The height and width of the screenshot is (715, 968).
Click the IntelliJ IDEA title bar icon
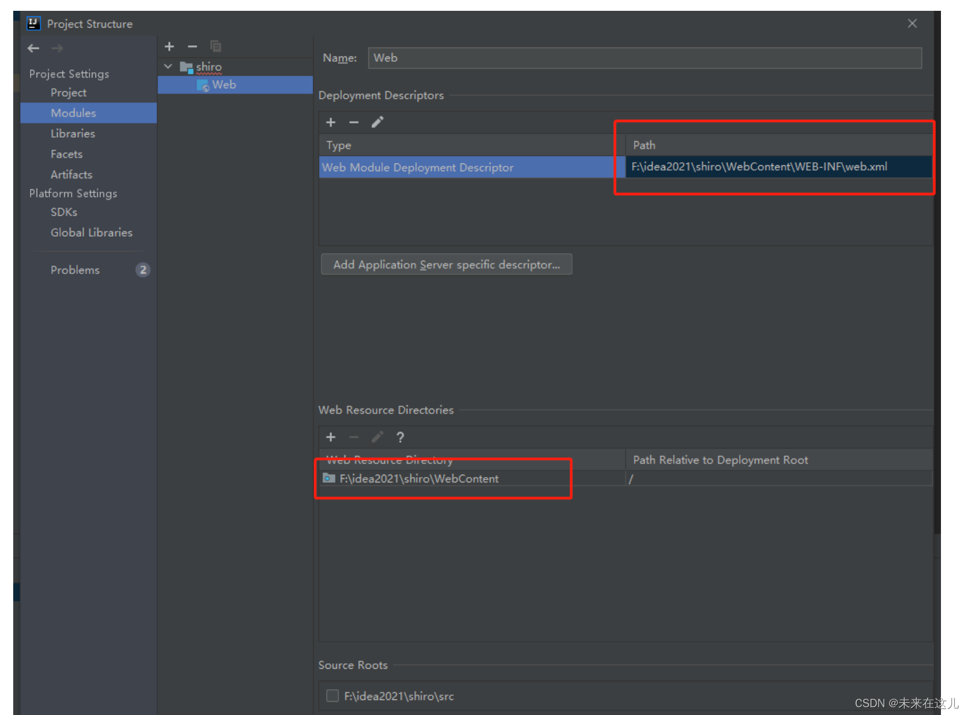[x=34, y=23]
